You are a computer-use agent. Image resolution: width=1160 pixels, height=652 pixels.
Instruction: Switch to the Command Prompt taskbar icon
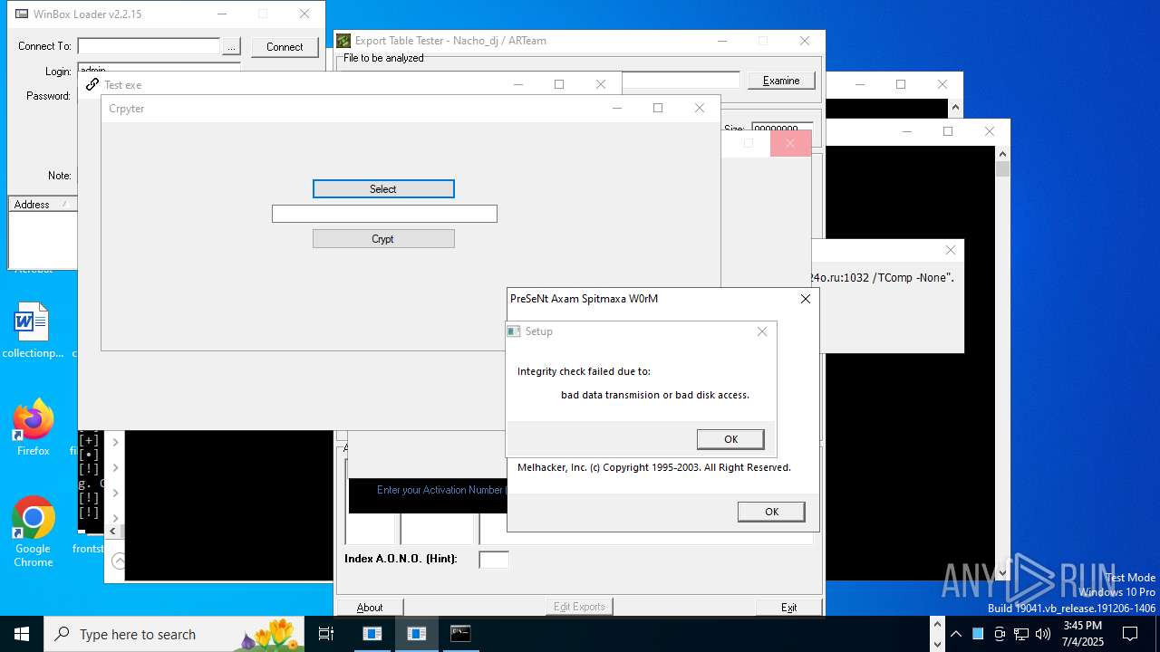pyautogui.click(x=460, y=634)
